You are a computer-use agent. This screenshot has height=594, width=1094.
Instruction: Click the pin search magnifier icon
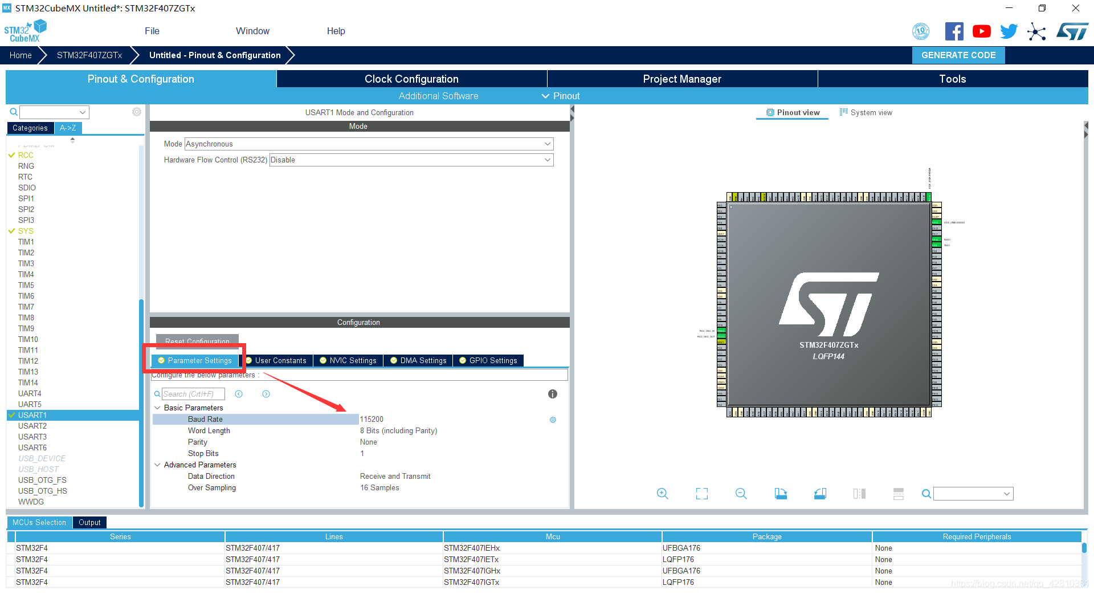point(926,494)
